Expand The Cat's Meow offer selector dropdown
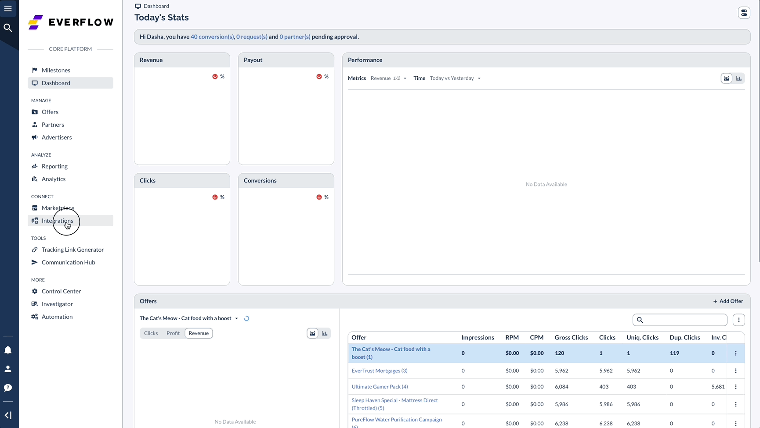This screenshot has height=428, width=760. [x=189, y=318]
